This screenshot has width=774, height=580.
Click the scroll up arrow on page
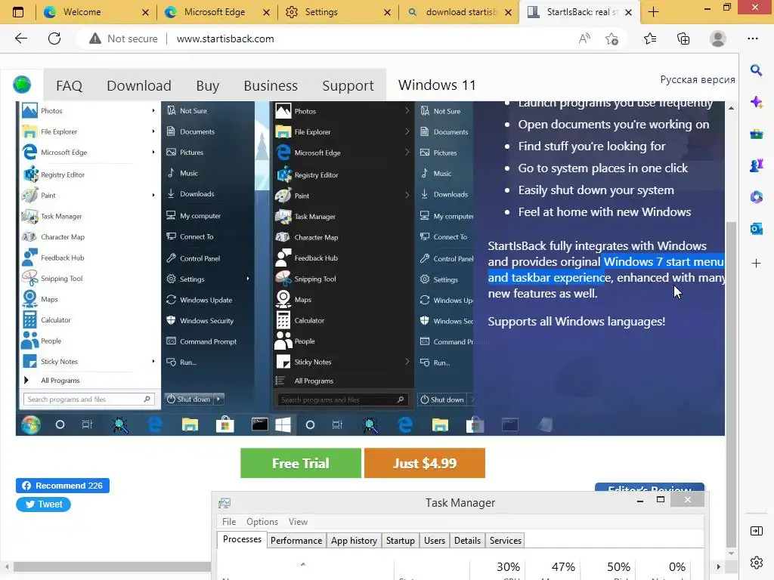[731, 107]
